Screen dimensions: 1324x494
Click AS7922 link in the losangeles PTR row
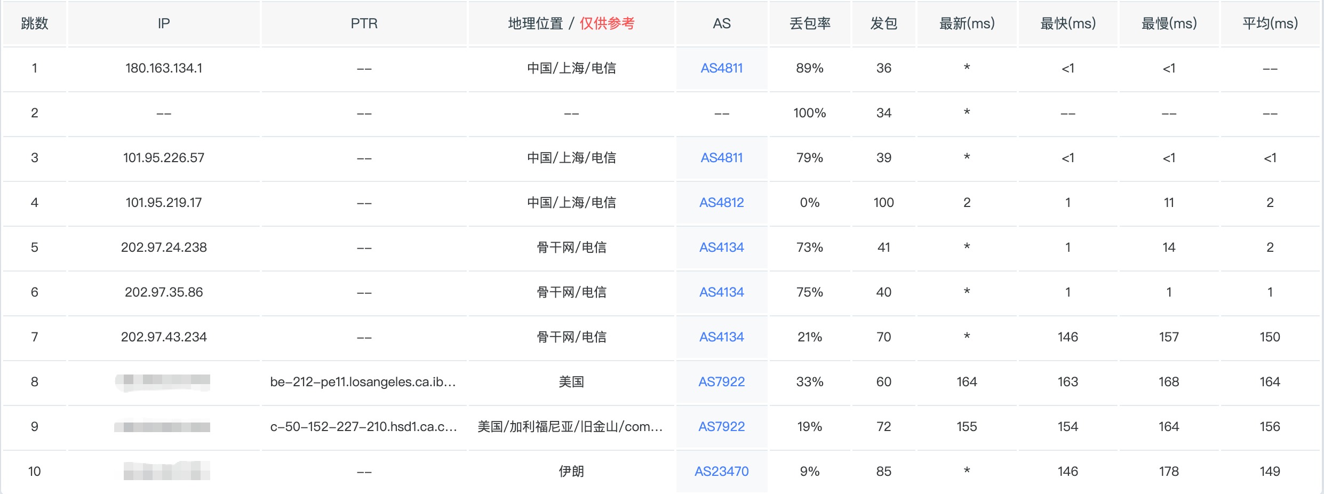(721, 382)
